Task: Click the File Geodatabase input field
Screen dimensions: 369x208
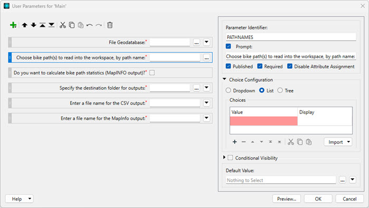Action: (x=170, y=43)
